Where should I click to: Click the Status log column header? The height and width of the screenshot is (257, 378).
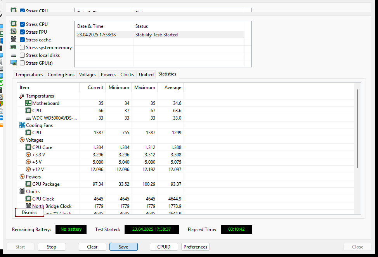pos(188,26)
